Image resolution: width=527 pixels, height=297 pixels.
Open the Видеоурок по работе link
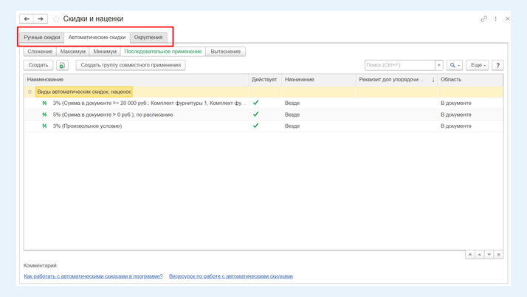[230, 276]
